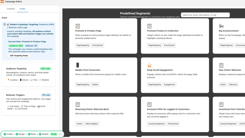The image size is (245, 138).
Task: Click the Returning Visitor Welcome Back clipboard icon
Action: tap(78, 104)
